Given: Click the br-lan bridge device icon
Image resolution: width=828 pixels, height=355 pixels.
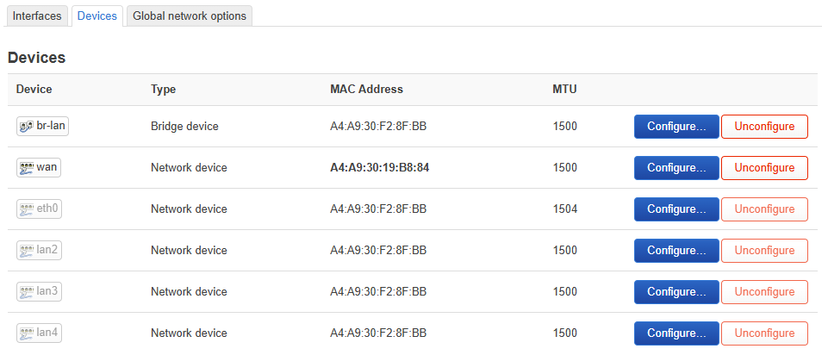Looking at the screenshot, I should tap(27, 127).
